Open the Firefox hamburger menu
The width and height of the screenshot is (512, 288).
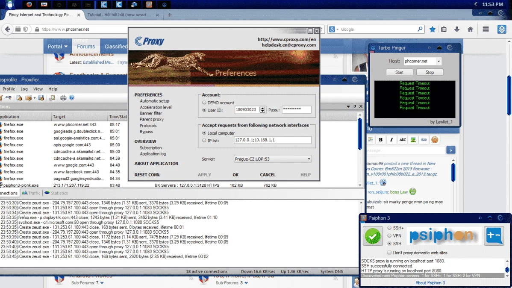point(486,29)
